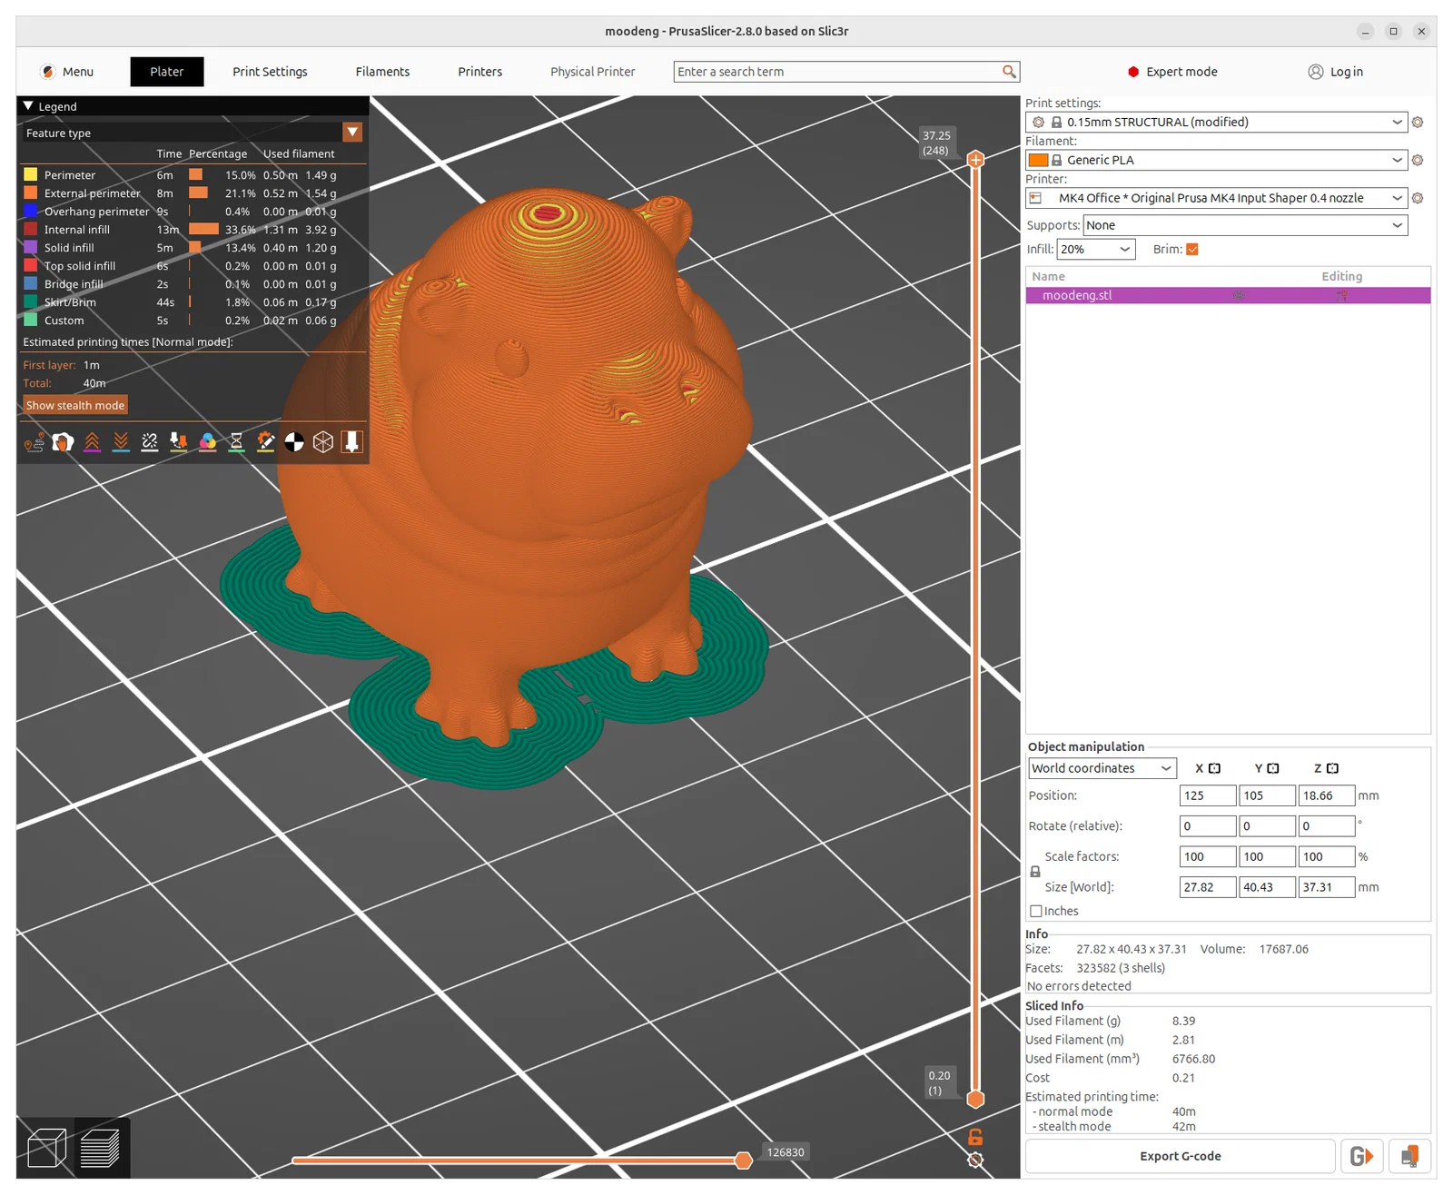
Task: Disable the Brim checkbox
Action: tap(1192, 250)
